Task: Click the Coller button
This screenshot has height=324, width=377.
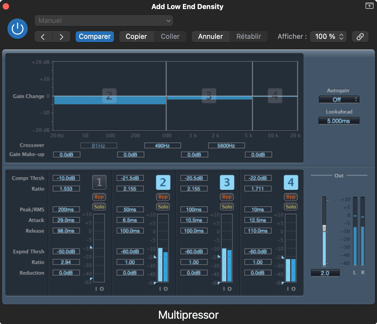Action: [x=170, y=37]
